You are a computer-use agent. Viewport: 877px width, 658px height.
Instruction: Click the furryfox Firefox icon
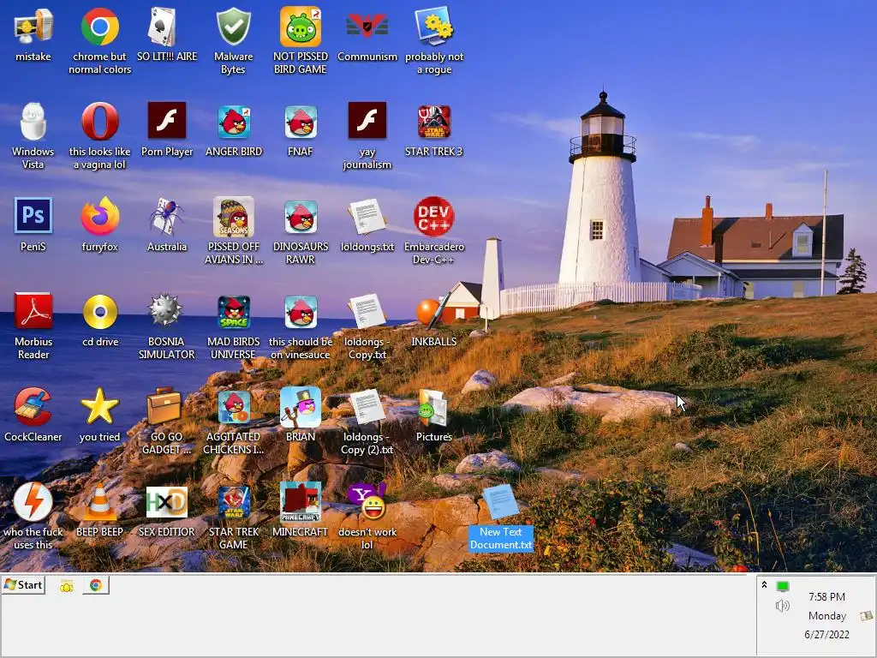click(x=99, y=216)
